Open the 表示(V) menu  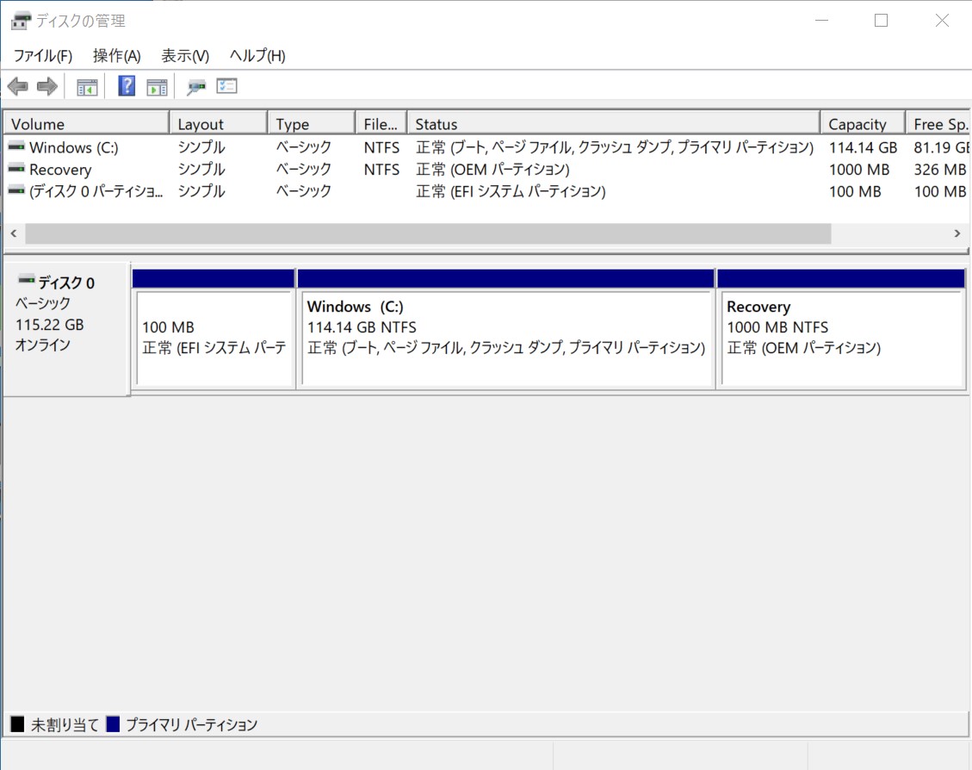[185, 56]
